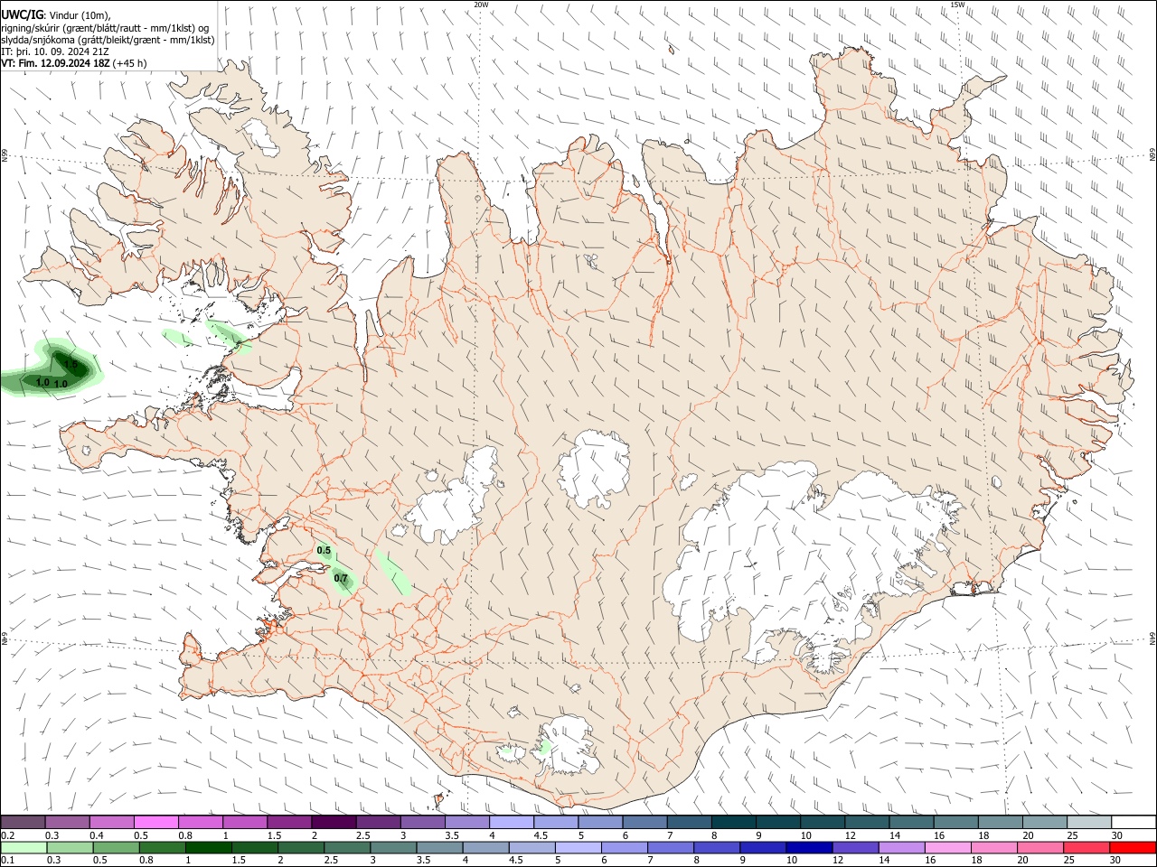The height and width of the screenshot is (867, 1157).
Task: Click the 0.5 rain value over southwest Iceland
Action: (x=324, y=550)
